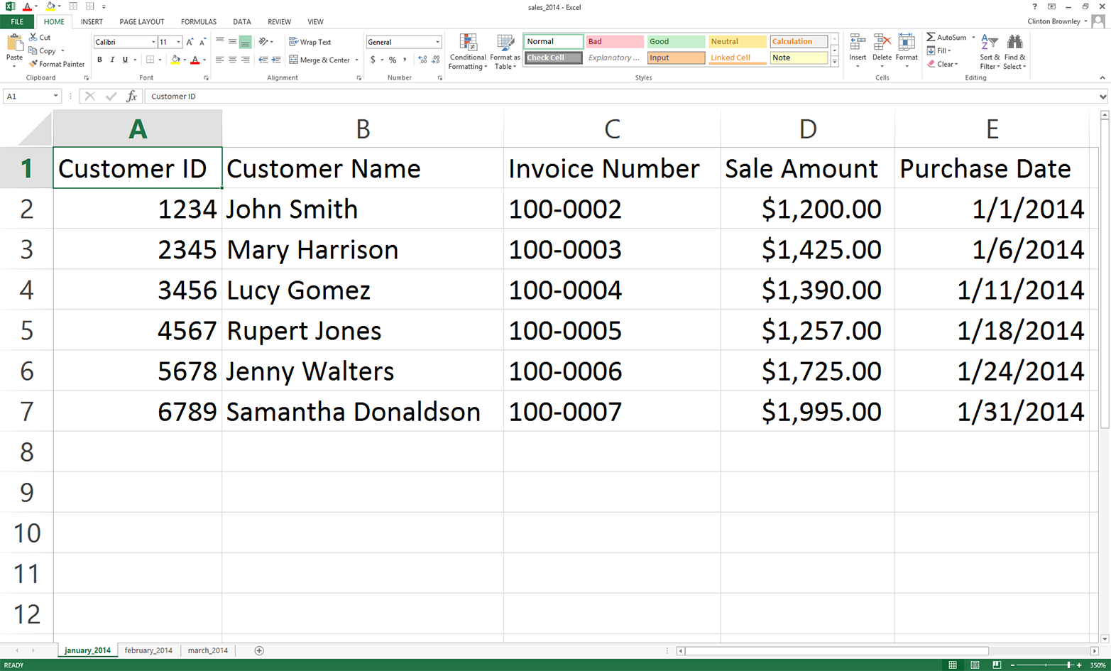1111x671 pixels.
Task: Toggle Wrap Text on
Action: [310, 42]
